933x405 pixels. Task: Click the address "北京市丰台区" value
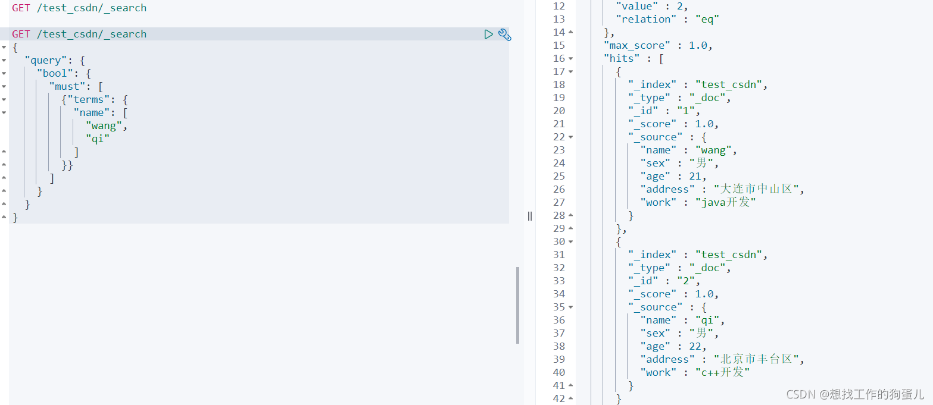coord(756,359)
